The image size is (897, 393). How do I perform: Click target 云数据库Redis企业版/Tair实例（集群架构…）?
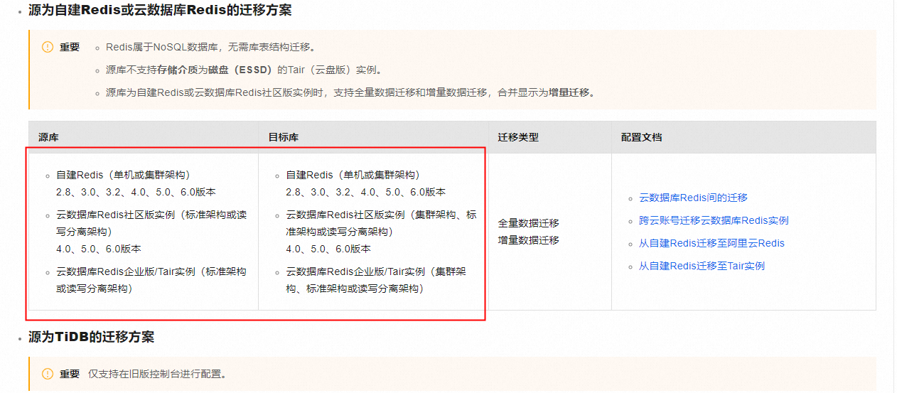point(376,280)
